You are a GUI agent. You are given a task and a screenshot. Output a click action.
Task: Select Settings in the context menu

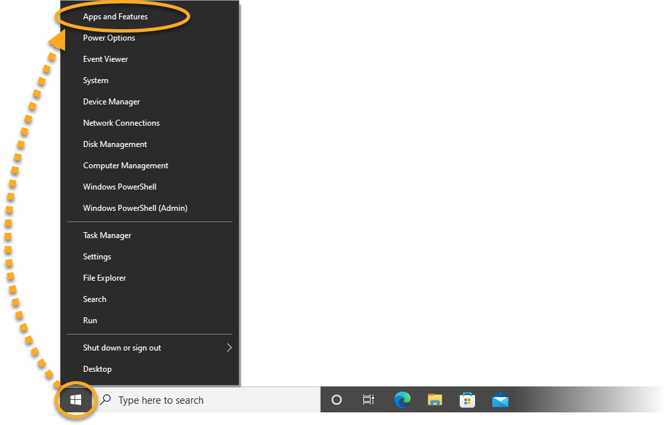click(97, 257)
